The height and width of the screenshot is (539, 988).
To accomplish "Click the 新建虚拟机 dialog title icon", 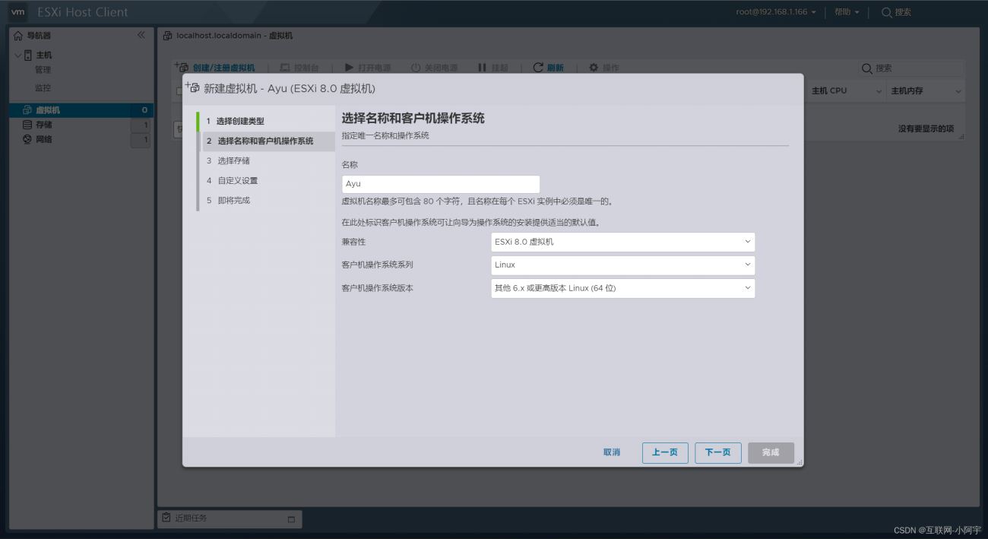I will pos(192,87).
